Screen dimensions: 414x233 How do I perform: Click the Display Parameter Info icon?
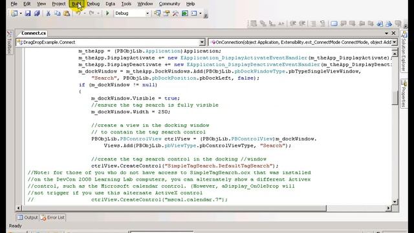[263, 23]
